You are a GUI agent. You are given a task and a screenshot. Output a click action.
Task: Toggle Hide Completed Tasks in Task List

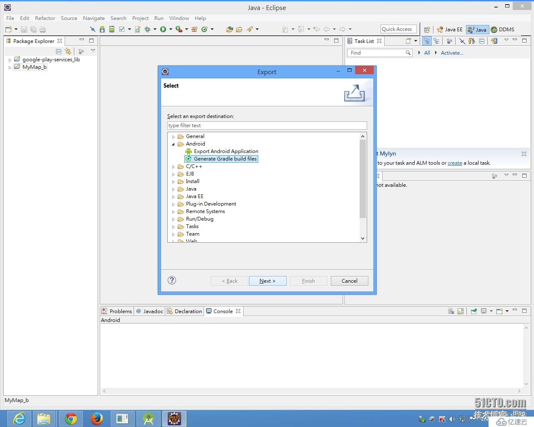[x=462, y=41]
